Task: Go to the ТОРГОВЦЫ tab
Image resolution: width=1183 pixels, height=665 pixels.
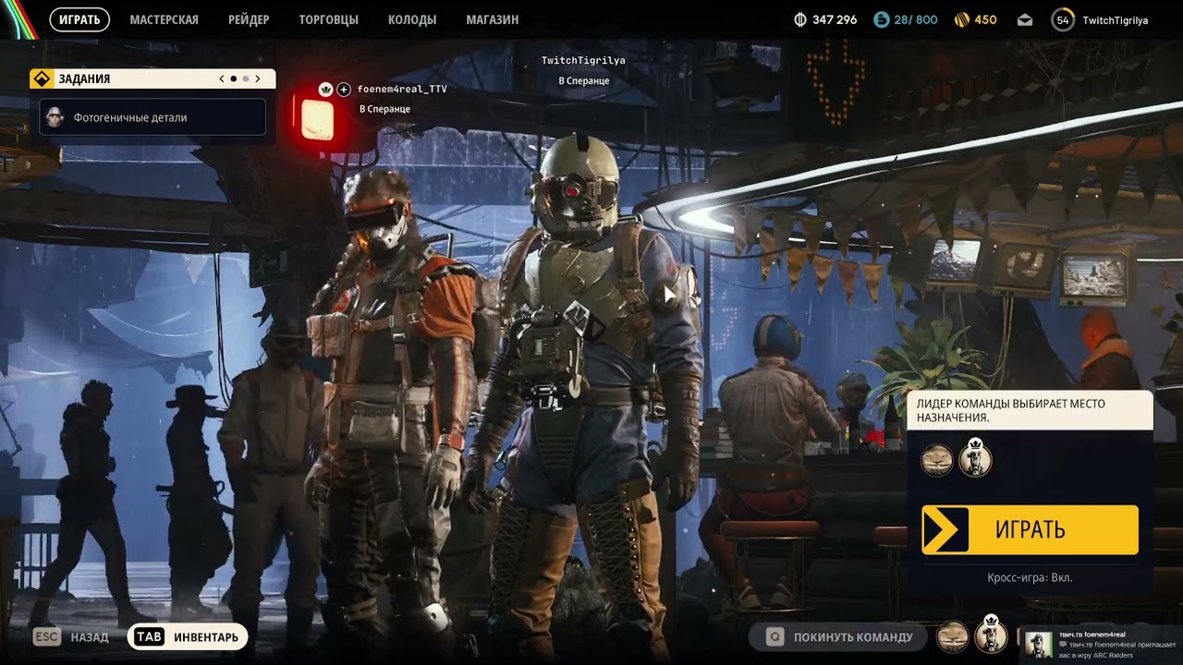Action: point(328,19)
